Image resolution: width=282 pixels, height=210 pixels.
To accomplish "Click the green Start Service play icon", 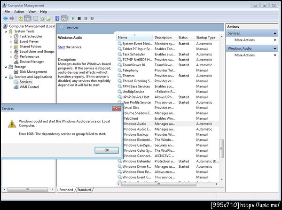I will tap(73, 18).
